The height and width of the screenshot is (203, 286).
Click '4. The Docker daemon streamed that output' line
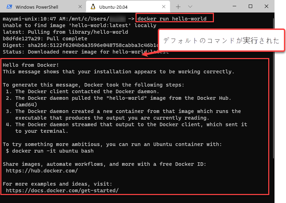[126, 124]
